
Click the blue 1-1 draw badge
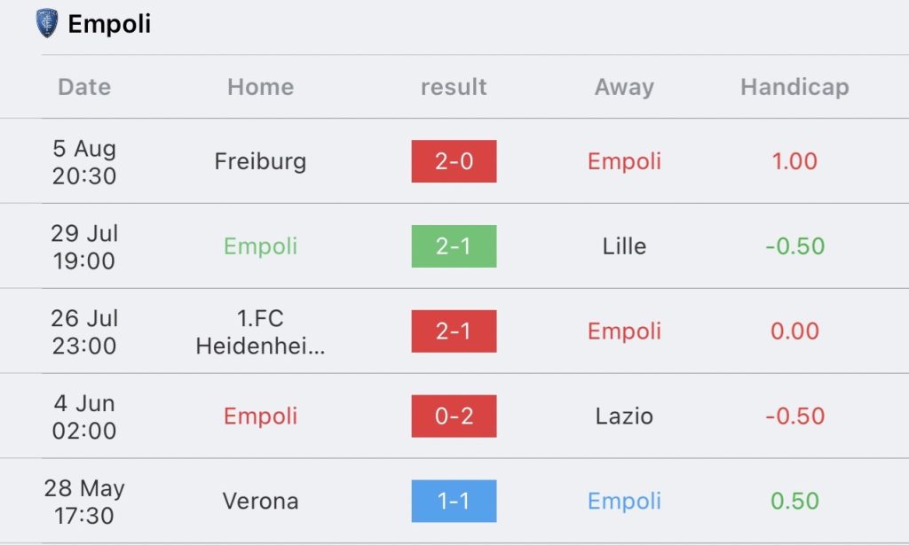(x=454, y=502)
